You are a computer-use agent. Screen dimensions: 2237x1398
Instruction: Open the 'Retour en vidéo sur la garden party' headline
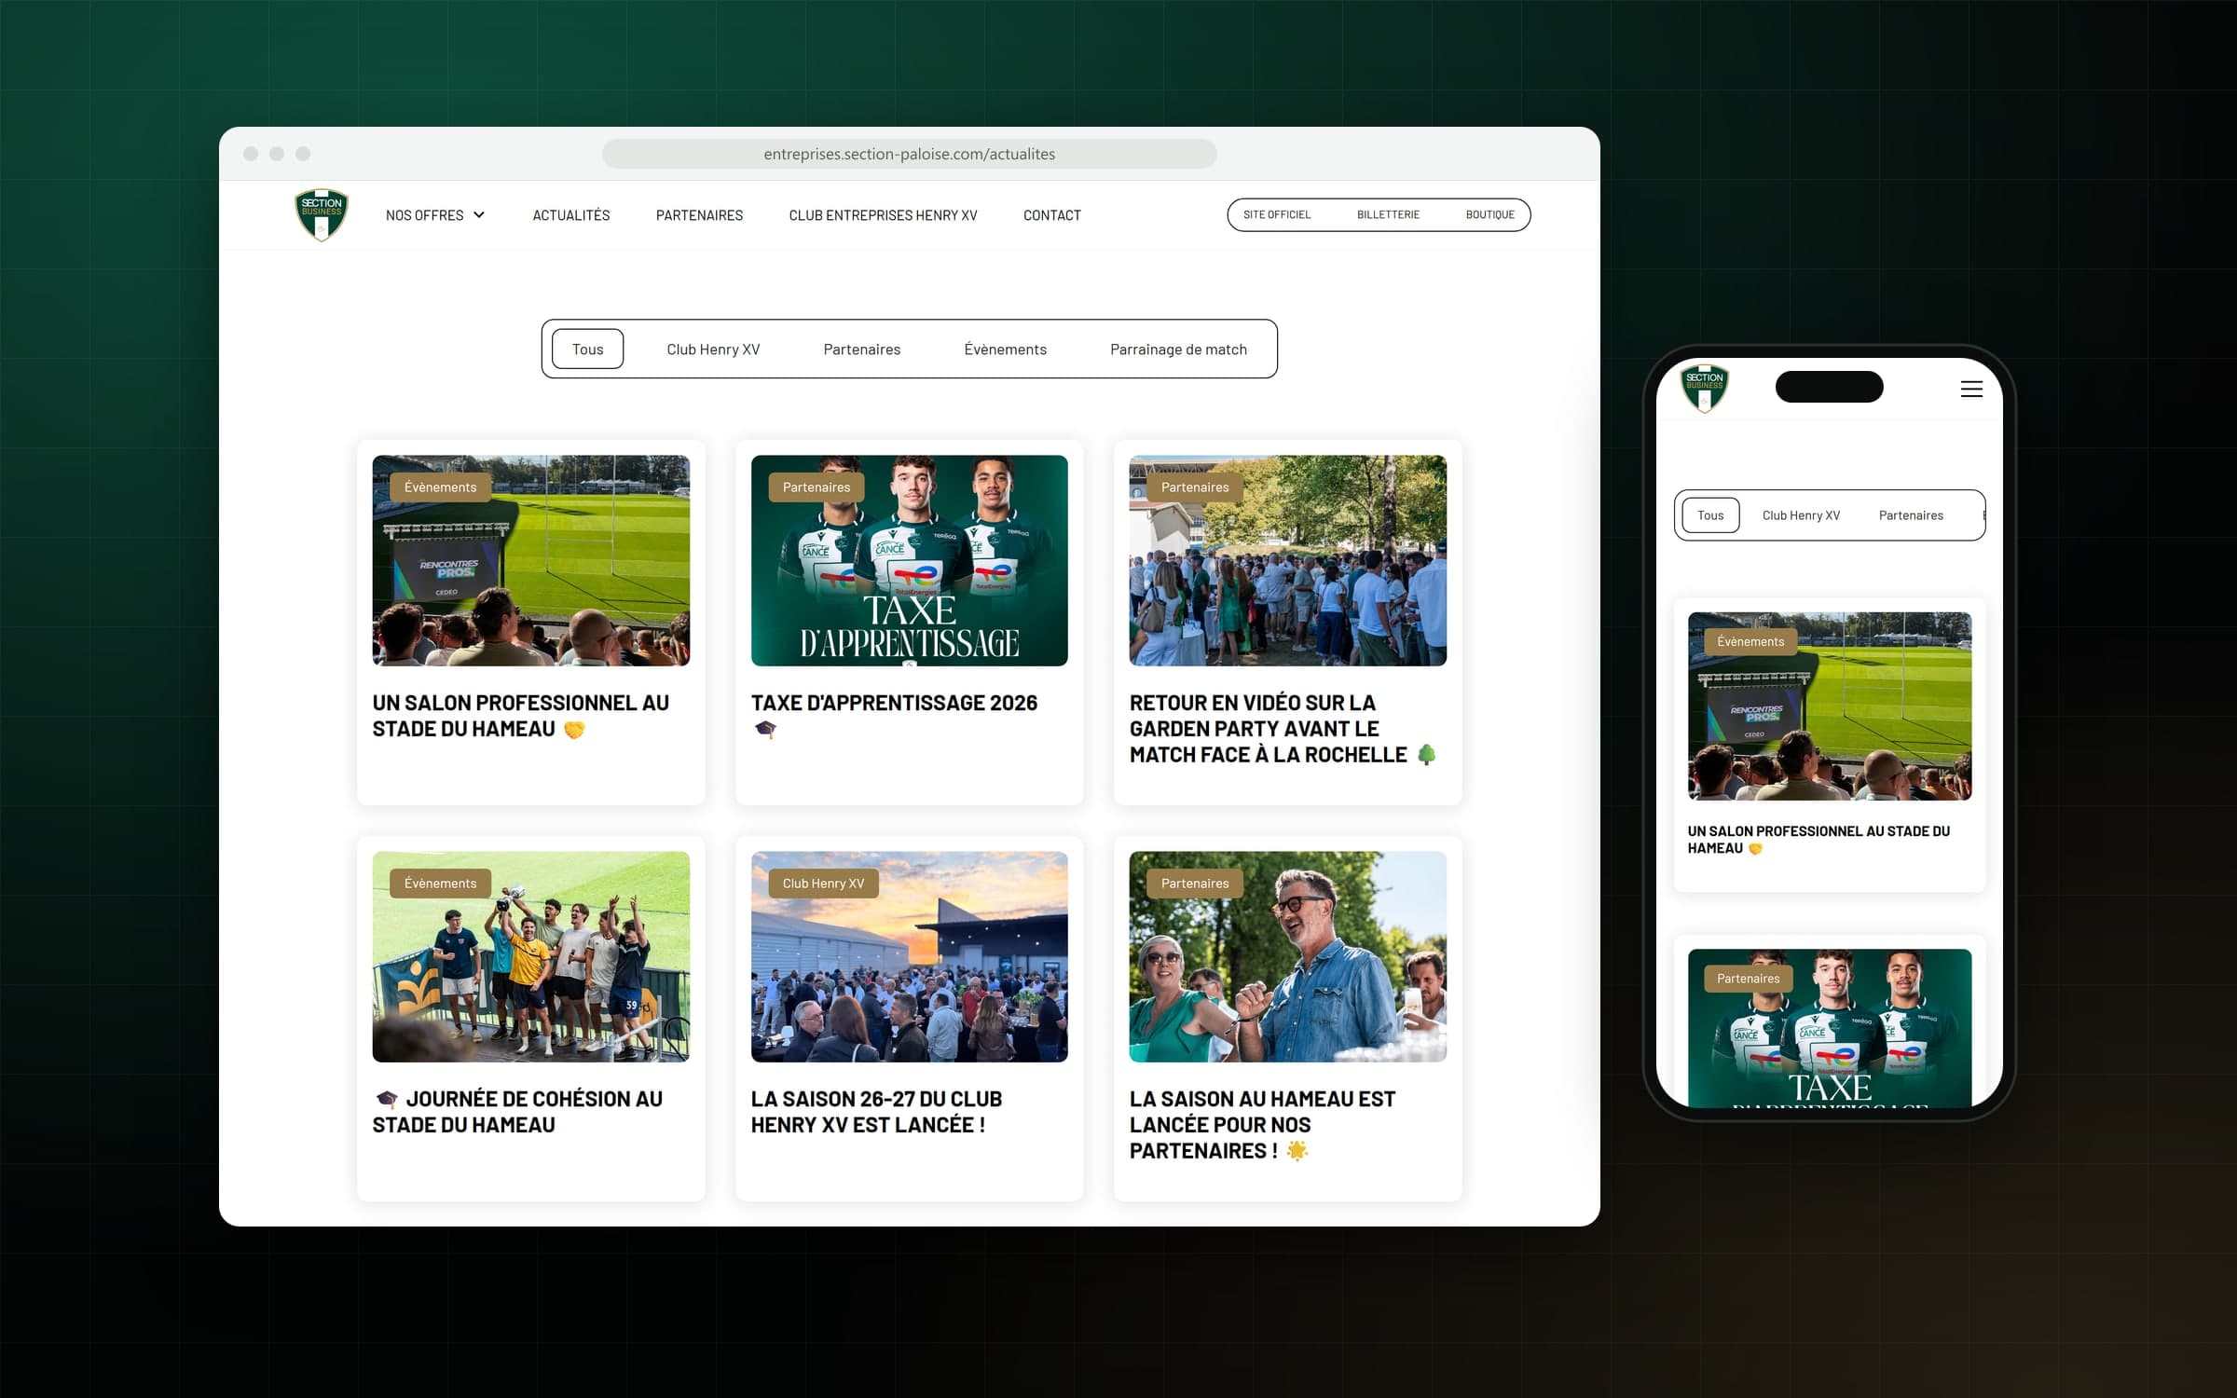[1282, 729]
